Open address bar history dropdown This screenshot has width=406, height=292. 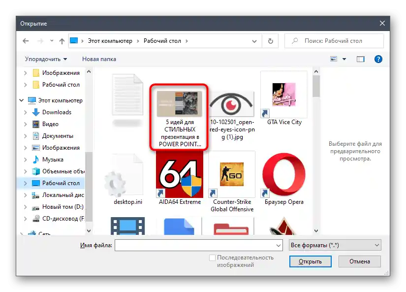click(254, 41)
